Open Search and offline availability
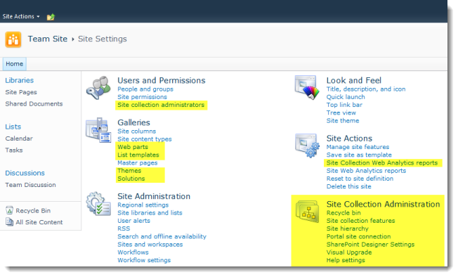458x277 pixels. 162,236
